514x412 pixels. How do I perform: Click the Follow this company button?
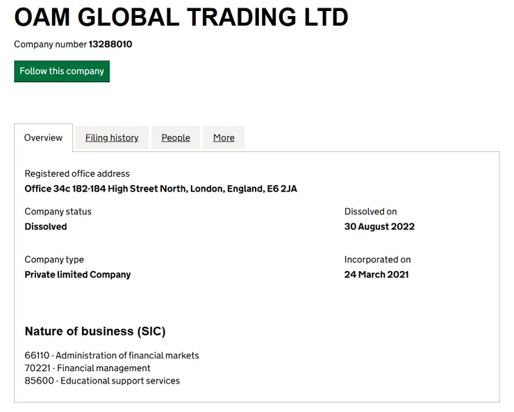[x=62, y=71]
